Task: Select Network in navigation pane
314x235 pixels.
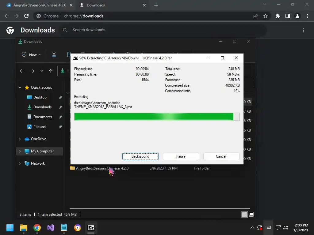Action: coord(38,163)
